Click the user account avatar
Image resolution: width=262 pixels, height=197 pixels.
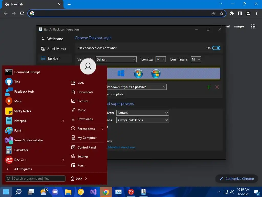88,66
